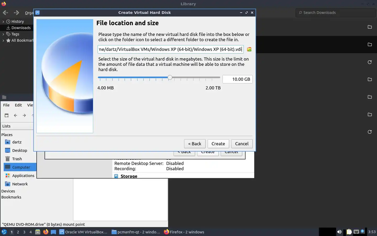
Task: Open the clipboard icon in the system tray
Action: pos(349,232)
